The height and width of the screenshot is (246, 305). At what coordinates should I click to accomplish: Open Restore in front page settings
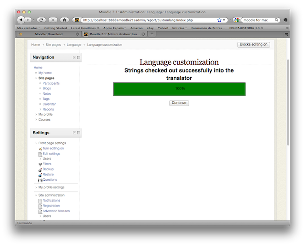click(48, 175)
